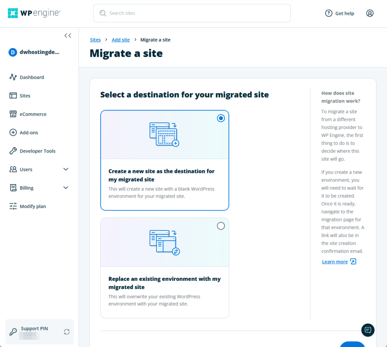
Task: Click the How does site migration work heading
Action: point(341,97)
